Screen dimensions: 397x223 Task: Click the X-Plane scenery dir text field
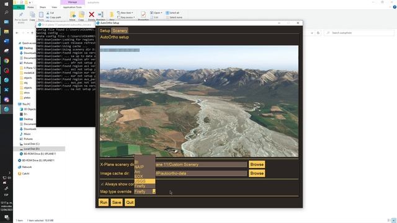[x=201, y=164]
